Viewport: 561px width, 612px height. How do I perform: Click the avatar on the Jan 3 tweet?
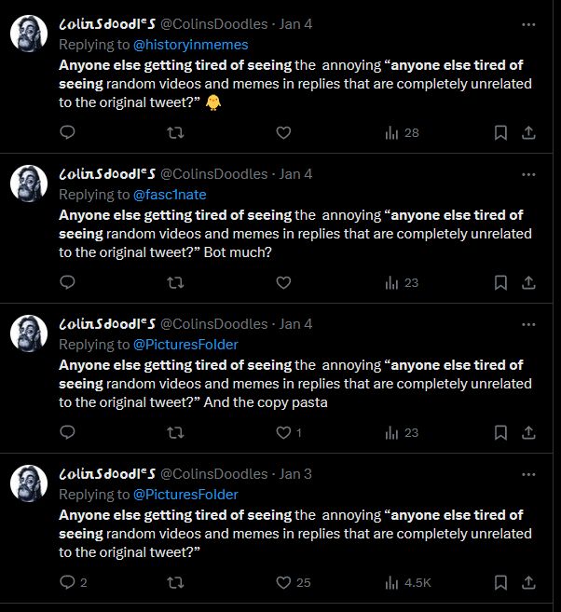29,484
